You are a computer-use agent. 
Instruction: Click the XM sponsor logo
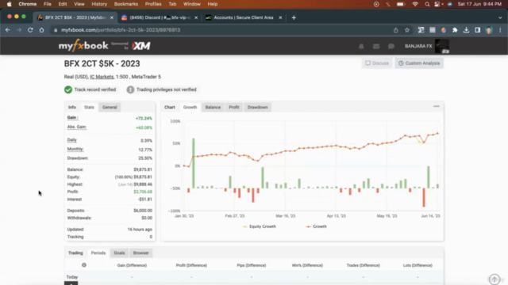[x=141, y=46]
